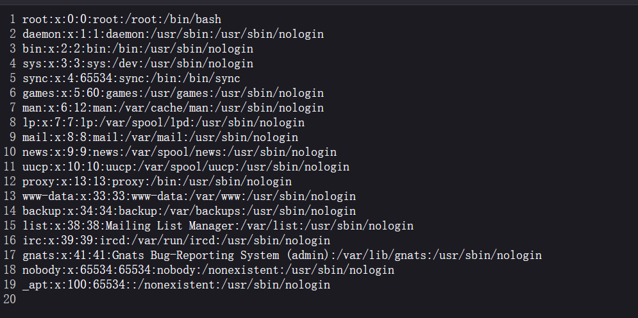
Task: Place cursor on the www-data entry
Action: [189, 196]
